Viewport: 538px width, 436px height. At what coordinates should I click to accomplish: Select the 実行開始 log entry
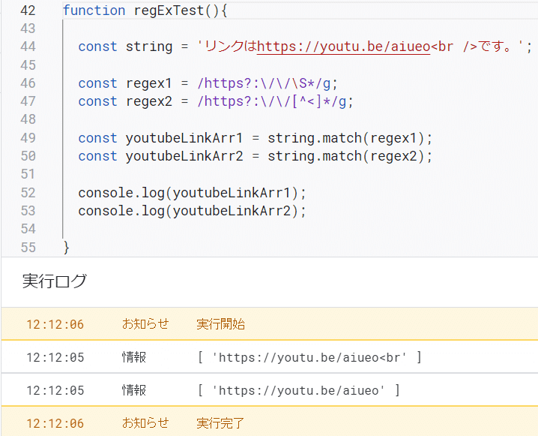click(x=220, y=324)
